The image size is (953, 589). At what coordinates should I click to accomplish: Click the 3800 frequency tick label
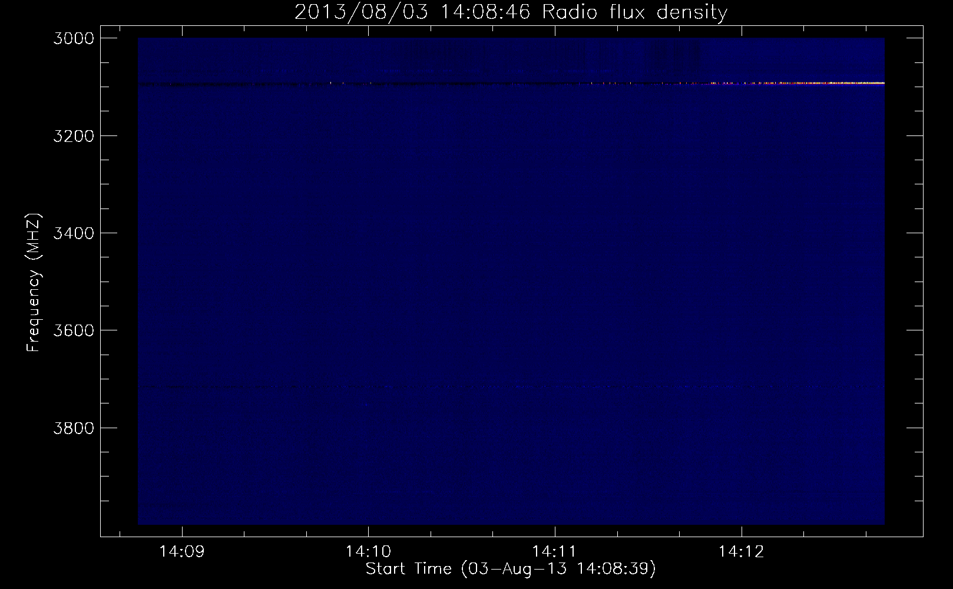(x=73, y=427)
